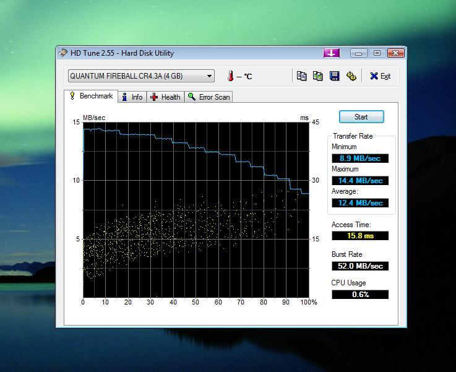456x372 pixels.
Task: Open the Info tab
Action: click(132, 97)
